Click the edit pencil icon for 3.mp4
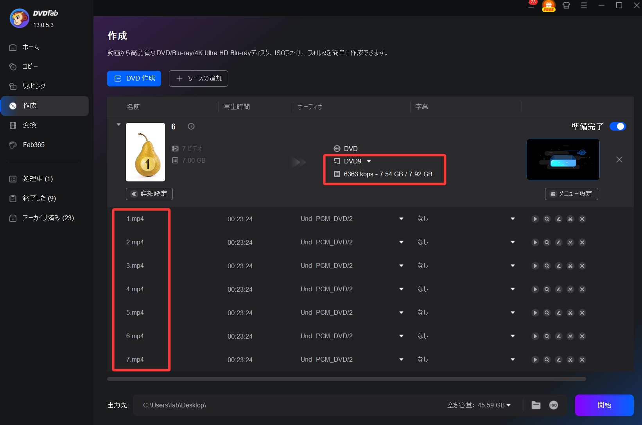642x425 pixels. (x=558, y=266)
